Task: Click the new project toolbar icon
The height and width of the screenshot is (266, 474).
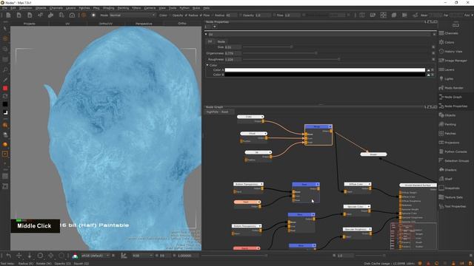Action: pos(8,15)
